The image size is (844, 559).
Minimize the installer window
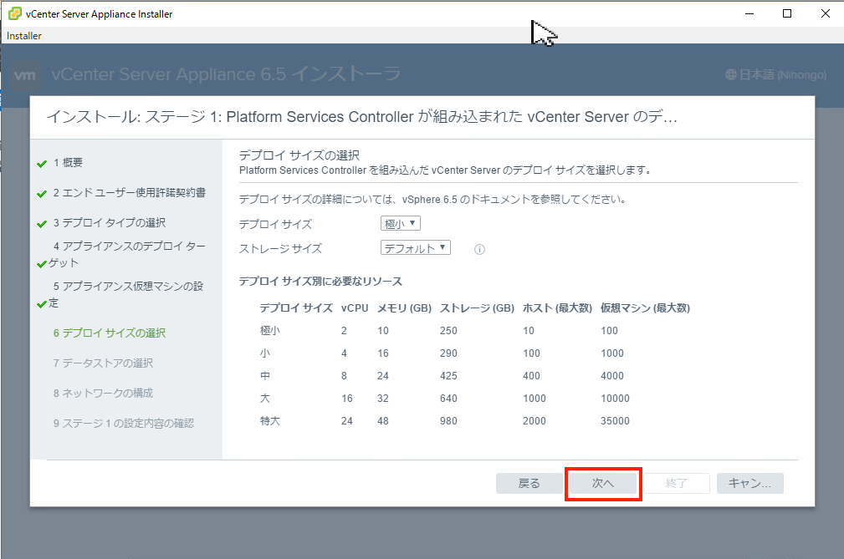749,13
